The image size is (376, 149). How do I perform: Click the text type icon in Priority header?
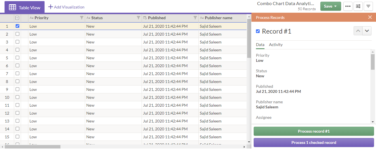31,18
